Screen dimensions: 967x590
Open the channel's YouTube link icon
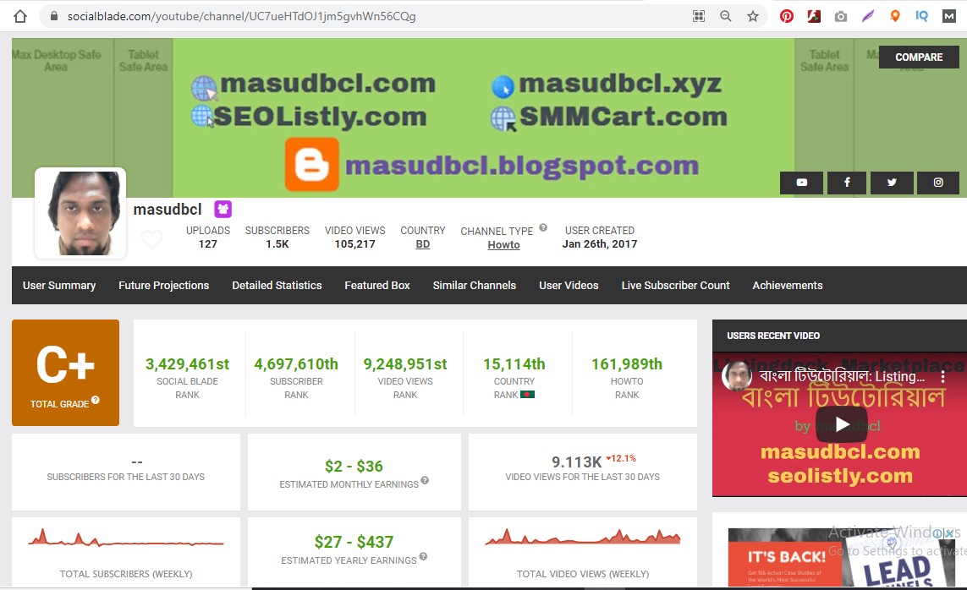802,183
